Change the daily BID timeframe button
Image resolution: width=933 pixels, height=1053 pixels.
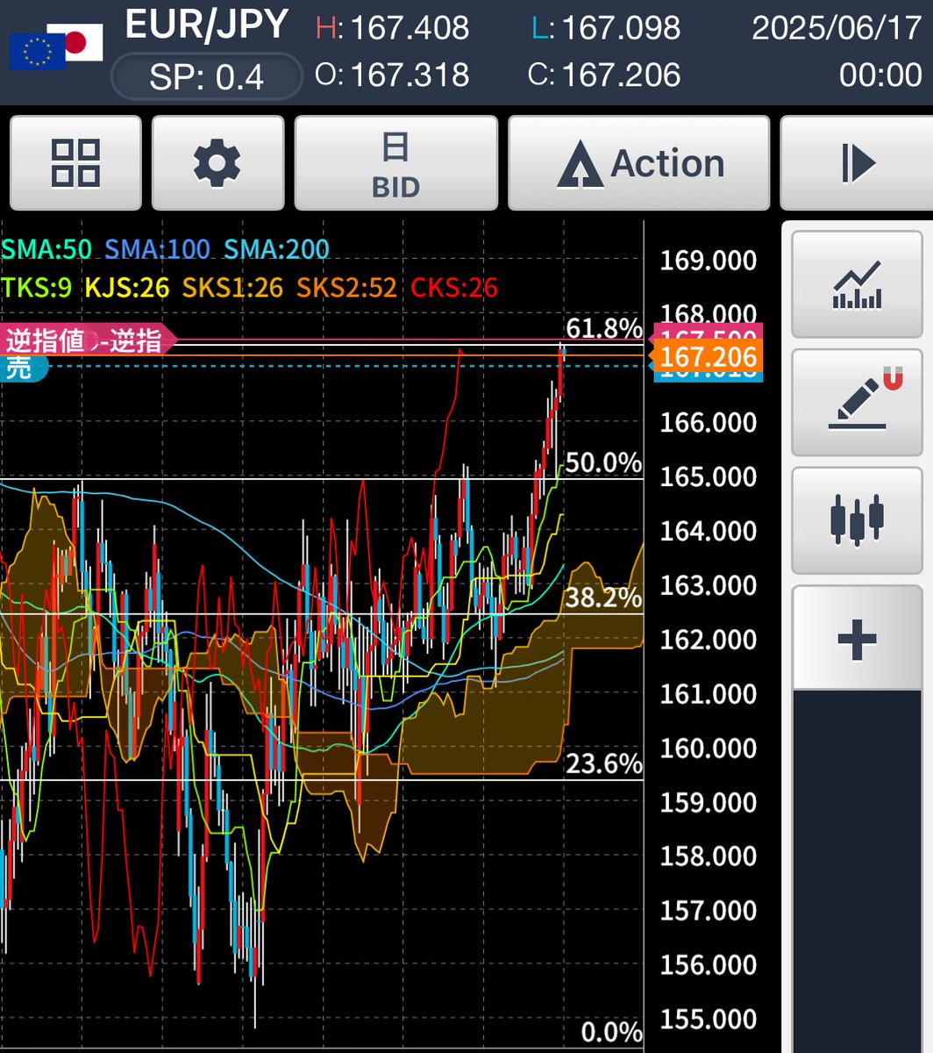(x=396, y=163)
